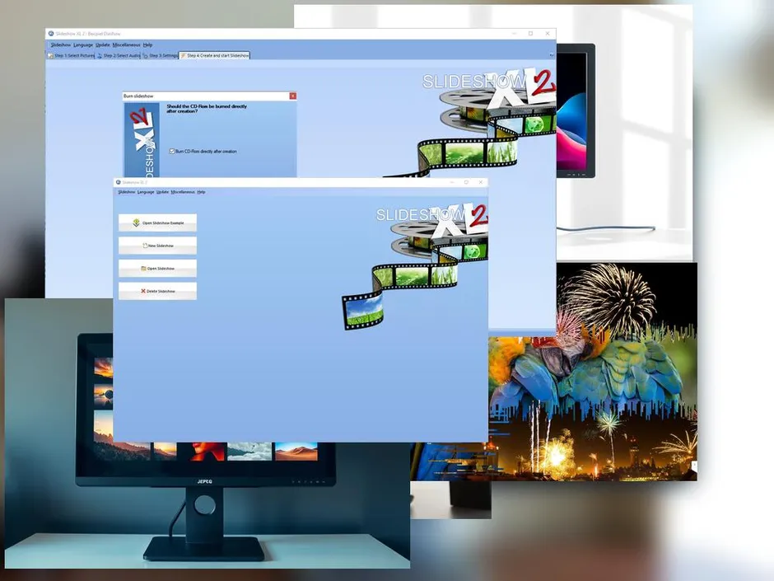Expand Miscellaneous menu in the front window
Screen dimensions: 774x581
(x=183, y=192)
